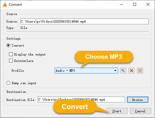Select the Convert radio button

tap(8, 45)
